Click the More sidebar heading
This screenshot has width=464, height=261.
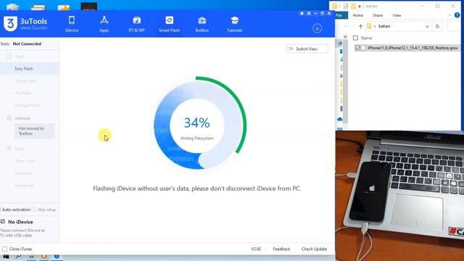point(20,149)
